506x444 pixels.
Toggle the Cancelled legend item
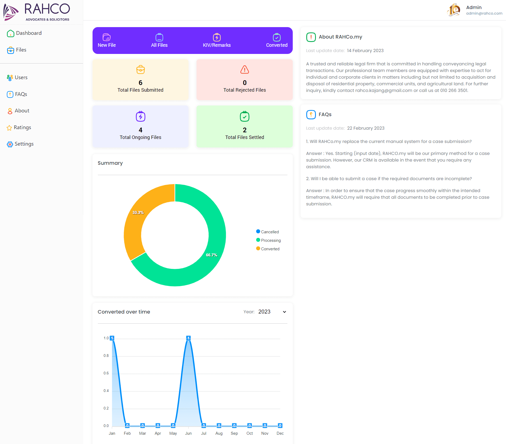267,232
